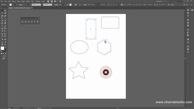The height and width of the screenshot is (109, 194).
Task: Click the Stroke label in control bar
Action: click(21, 5)
